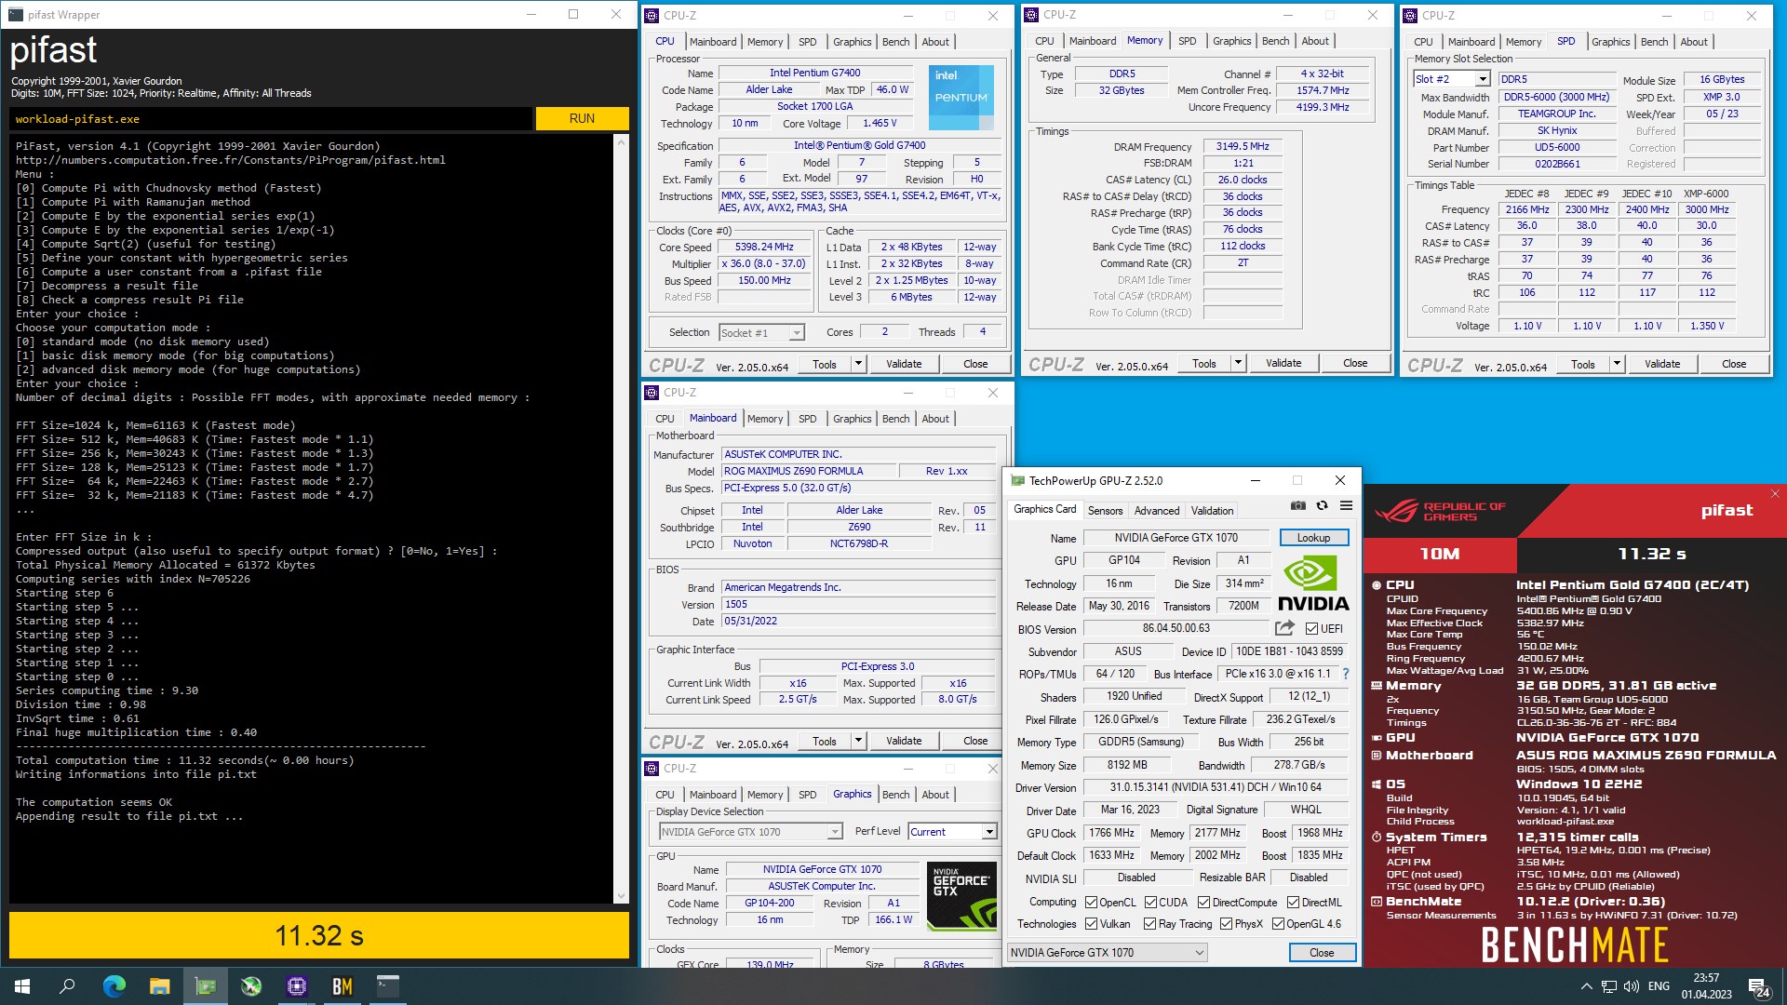Open the GPU-Z hamburger menu

1346,506
